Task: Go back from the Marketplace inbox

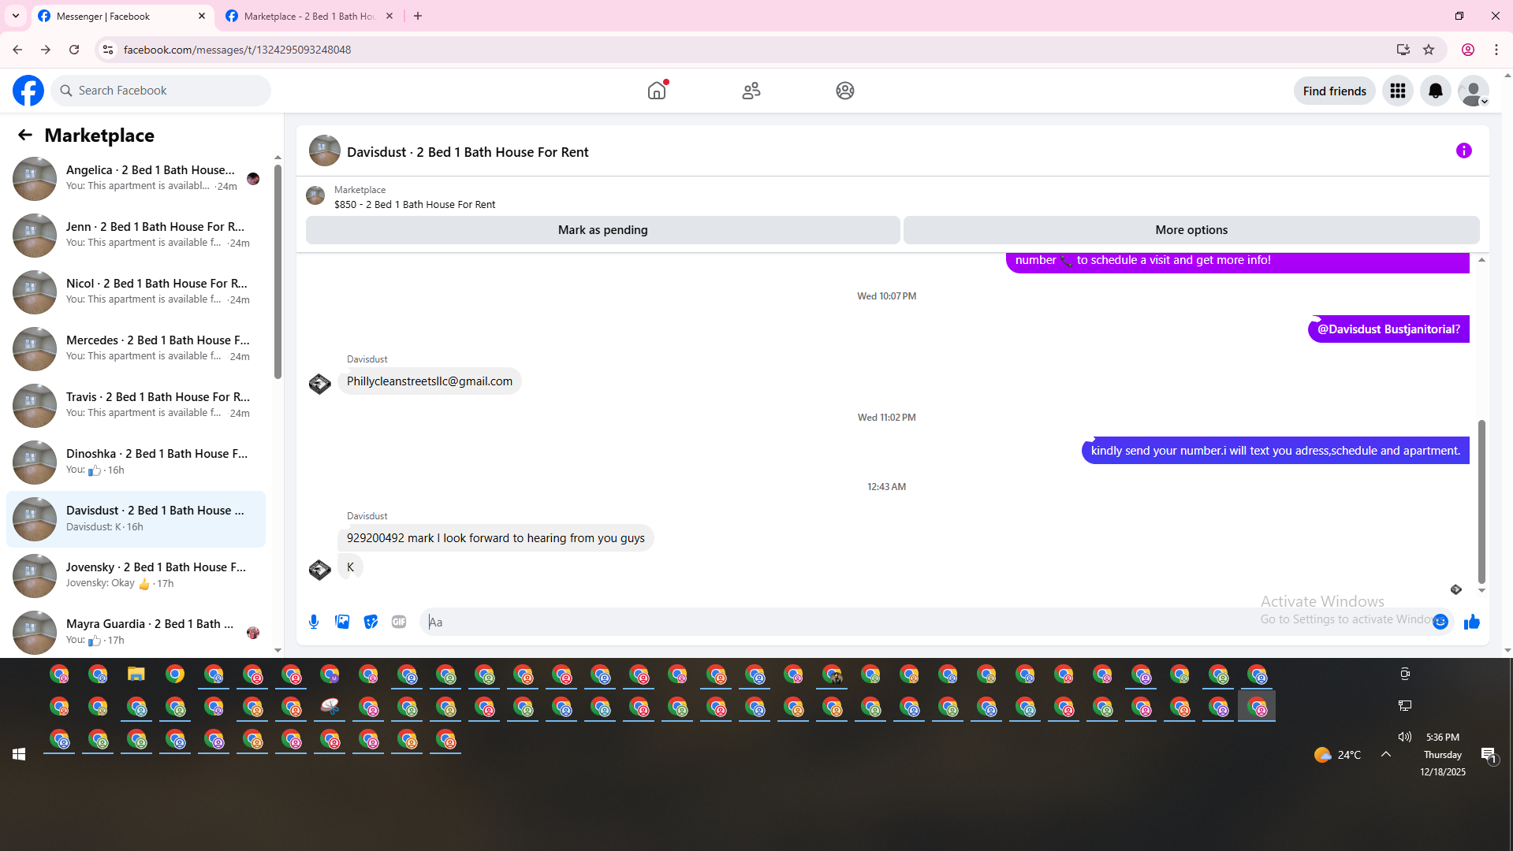Action: tap(25, 135)
